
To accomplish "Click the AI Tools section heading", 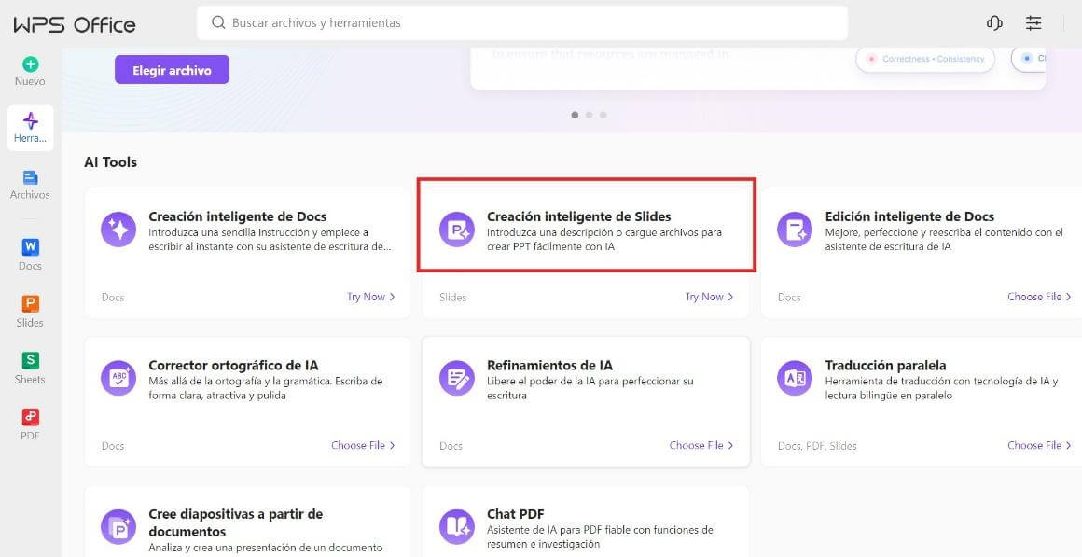I will click(110, 162).
